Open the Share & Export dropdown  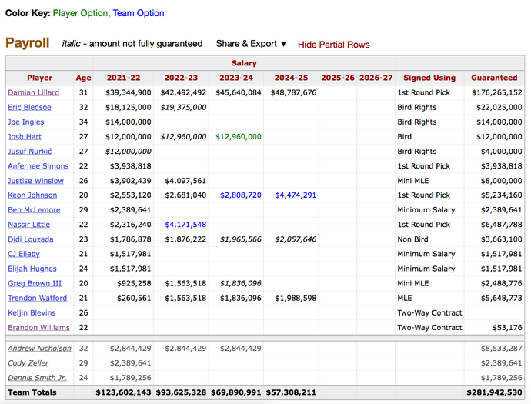pos(251,44)
